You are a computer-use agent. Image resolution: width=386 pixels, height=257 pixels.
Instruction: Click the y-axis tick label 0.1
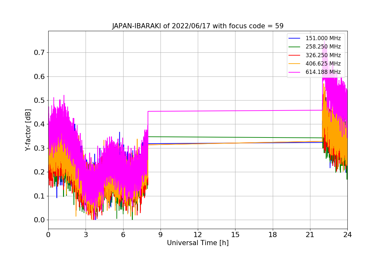pos(40,196)
